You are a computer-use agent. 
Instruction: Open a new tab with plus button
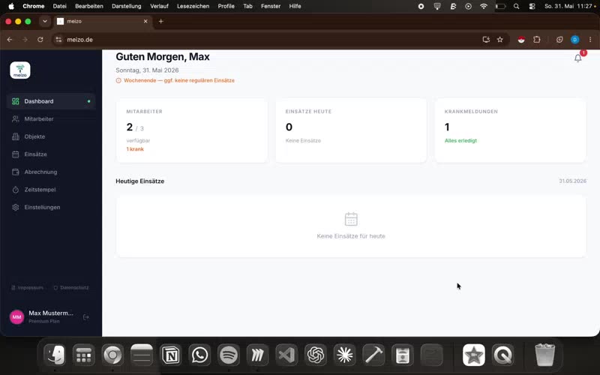pos(160,22)
